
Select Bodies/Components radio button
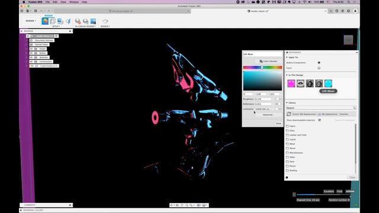tap(319, 63)
